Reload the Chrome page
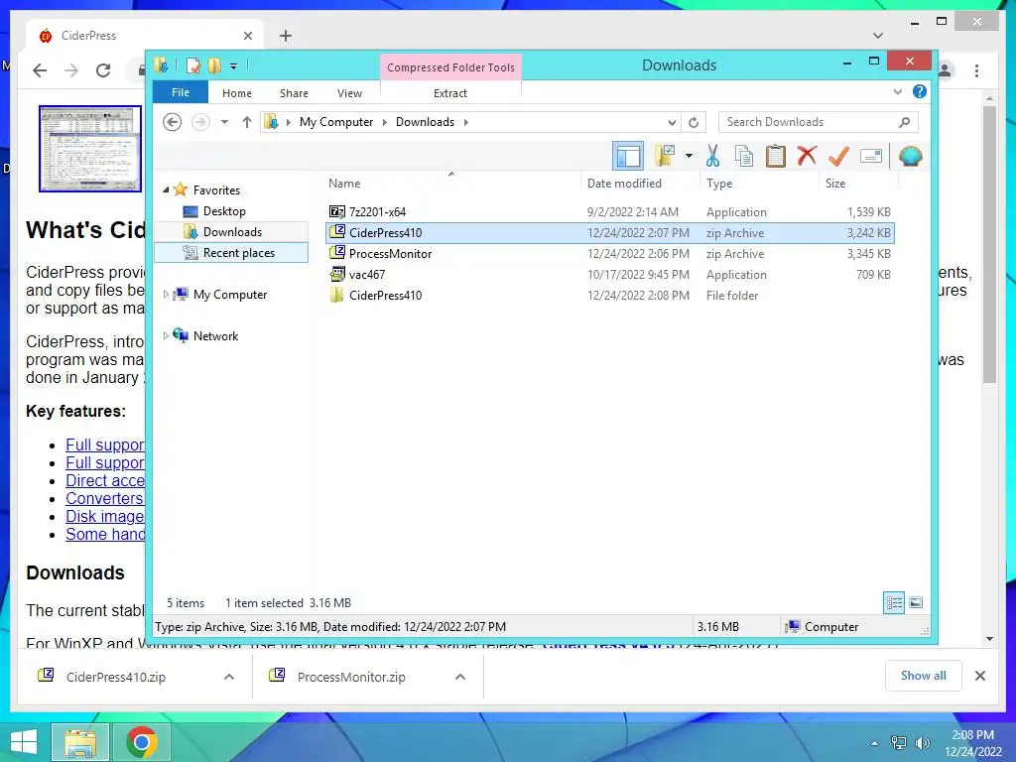 [x=103, y=70]
